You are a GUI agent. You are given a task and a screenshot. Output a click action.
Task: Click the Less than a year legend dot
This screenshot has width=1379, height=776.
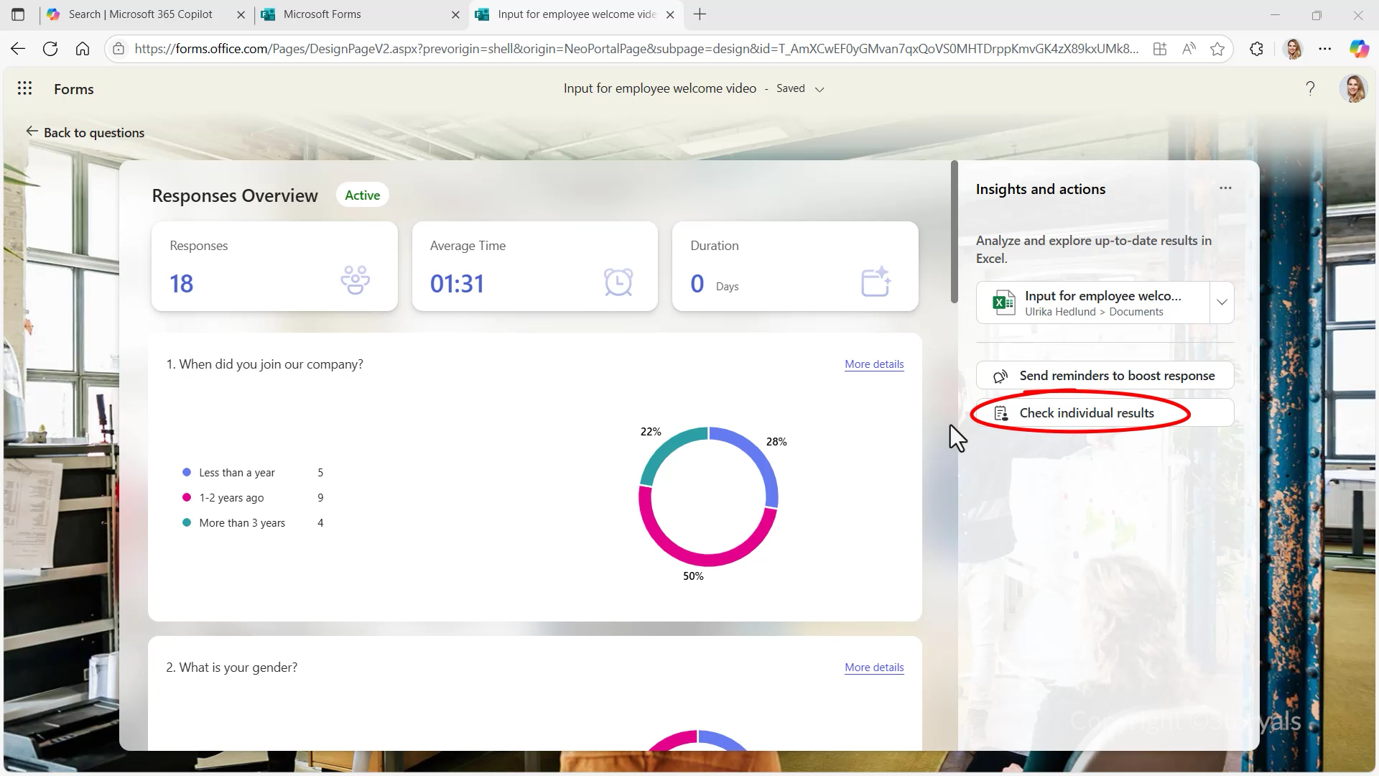[x=187, y=472]
